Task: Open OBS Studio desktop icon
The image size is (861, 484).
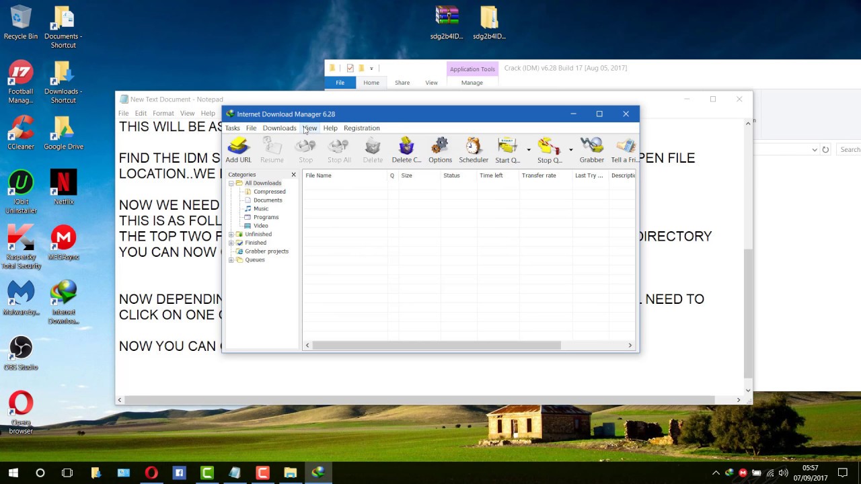Action: click(x=21, y=353)
